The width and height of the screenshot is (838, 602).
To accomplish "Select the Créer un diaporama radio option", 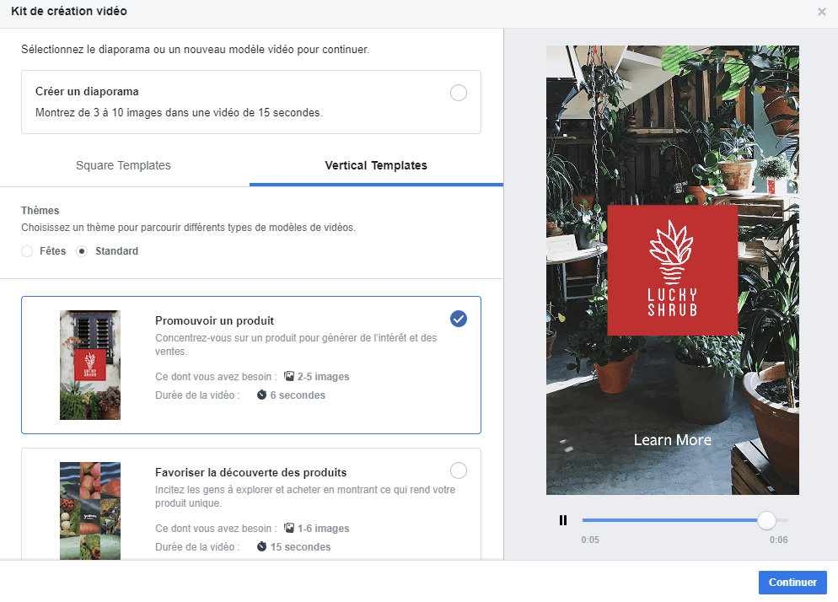I will pyautogui.click(x=458, y=93).
